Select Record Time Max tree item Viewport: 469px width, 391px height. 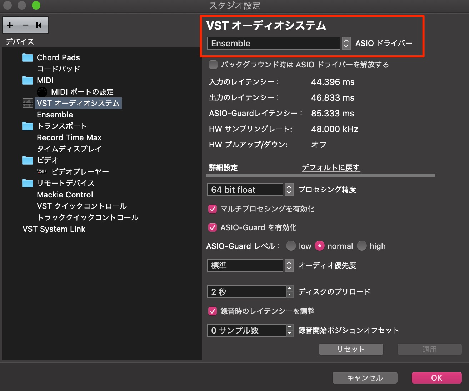69,137
